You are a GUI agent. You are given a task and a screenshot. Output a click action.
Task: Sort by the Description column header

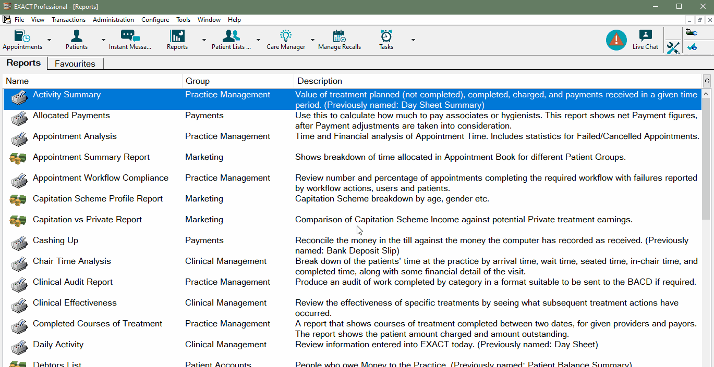tap(498, 81)
